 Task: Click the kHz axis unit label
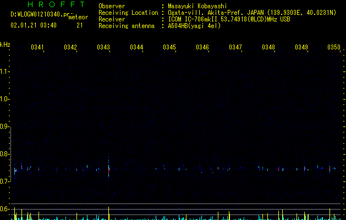5,45
